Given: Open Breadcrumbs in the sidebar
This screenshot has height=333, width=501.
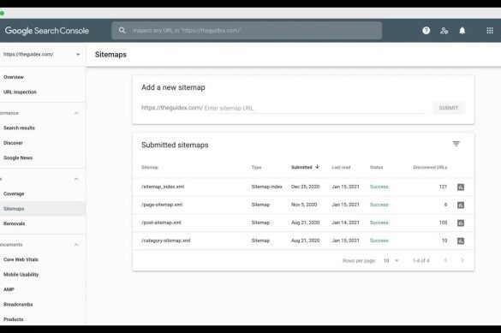Looking at the screenshot, I should (18, 304).
